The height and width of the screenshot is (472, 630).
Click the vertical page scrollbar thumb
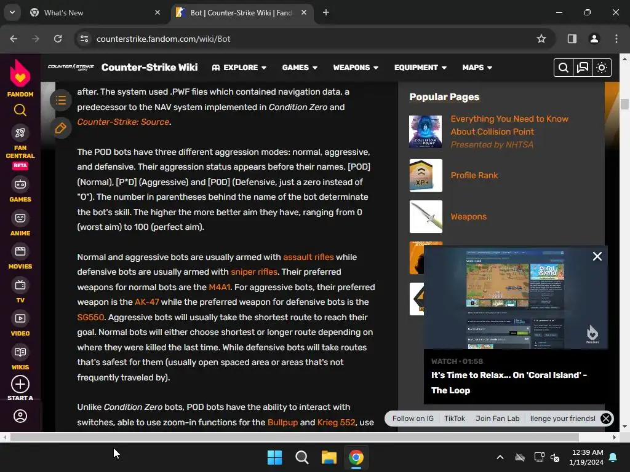click(x=624, y=104)
